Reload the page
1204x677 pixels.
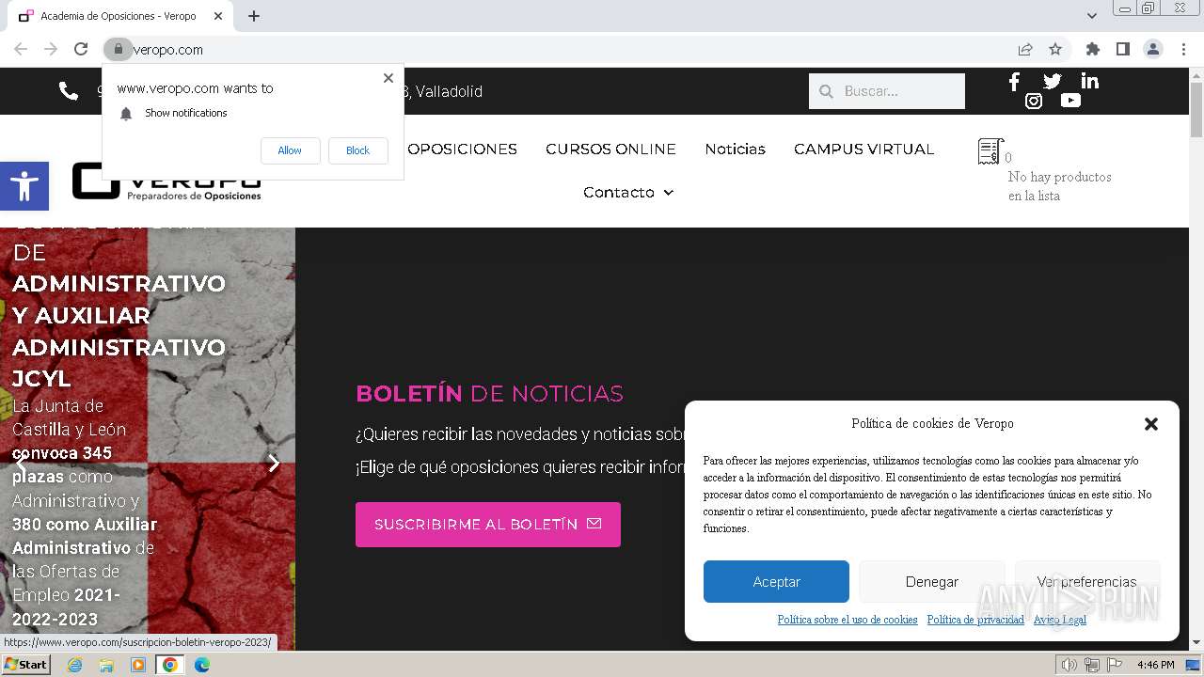point(81,49)
